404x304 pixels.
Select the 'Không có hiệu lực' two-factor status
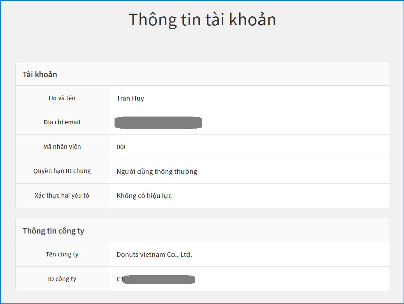(x=144, y=196)
